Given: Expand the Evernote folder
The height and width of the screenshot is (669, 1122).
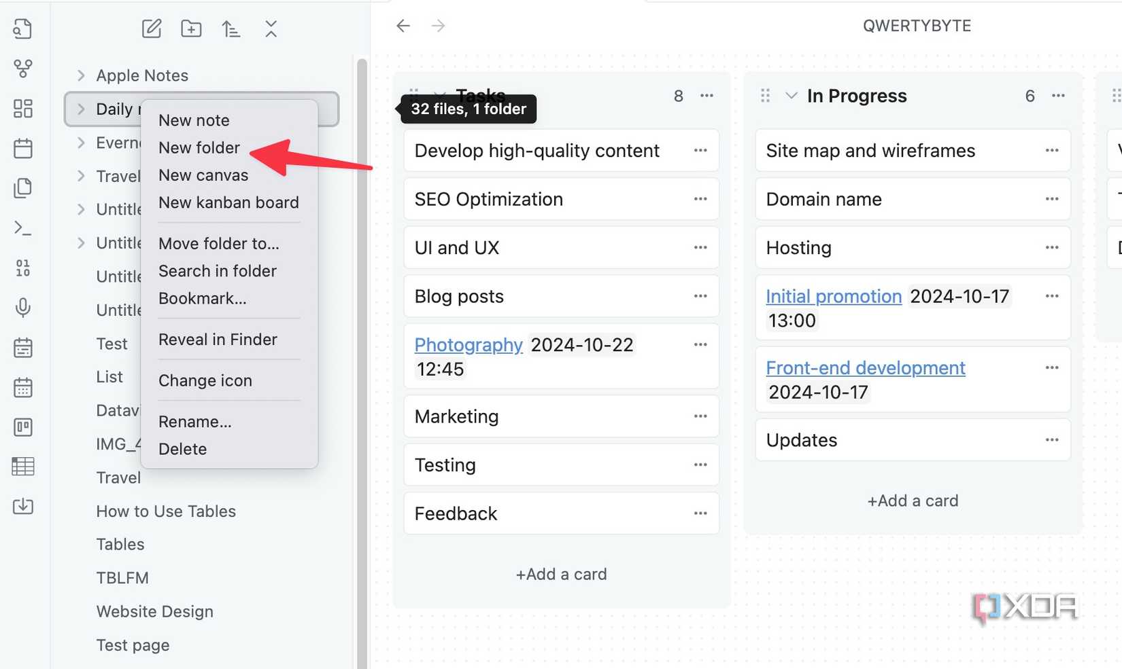Looking at the screenshot, I should [81, 143].
